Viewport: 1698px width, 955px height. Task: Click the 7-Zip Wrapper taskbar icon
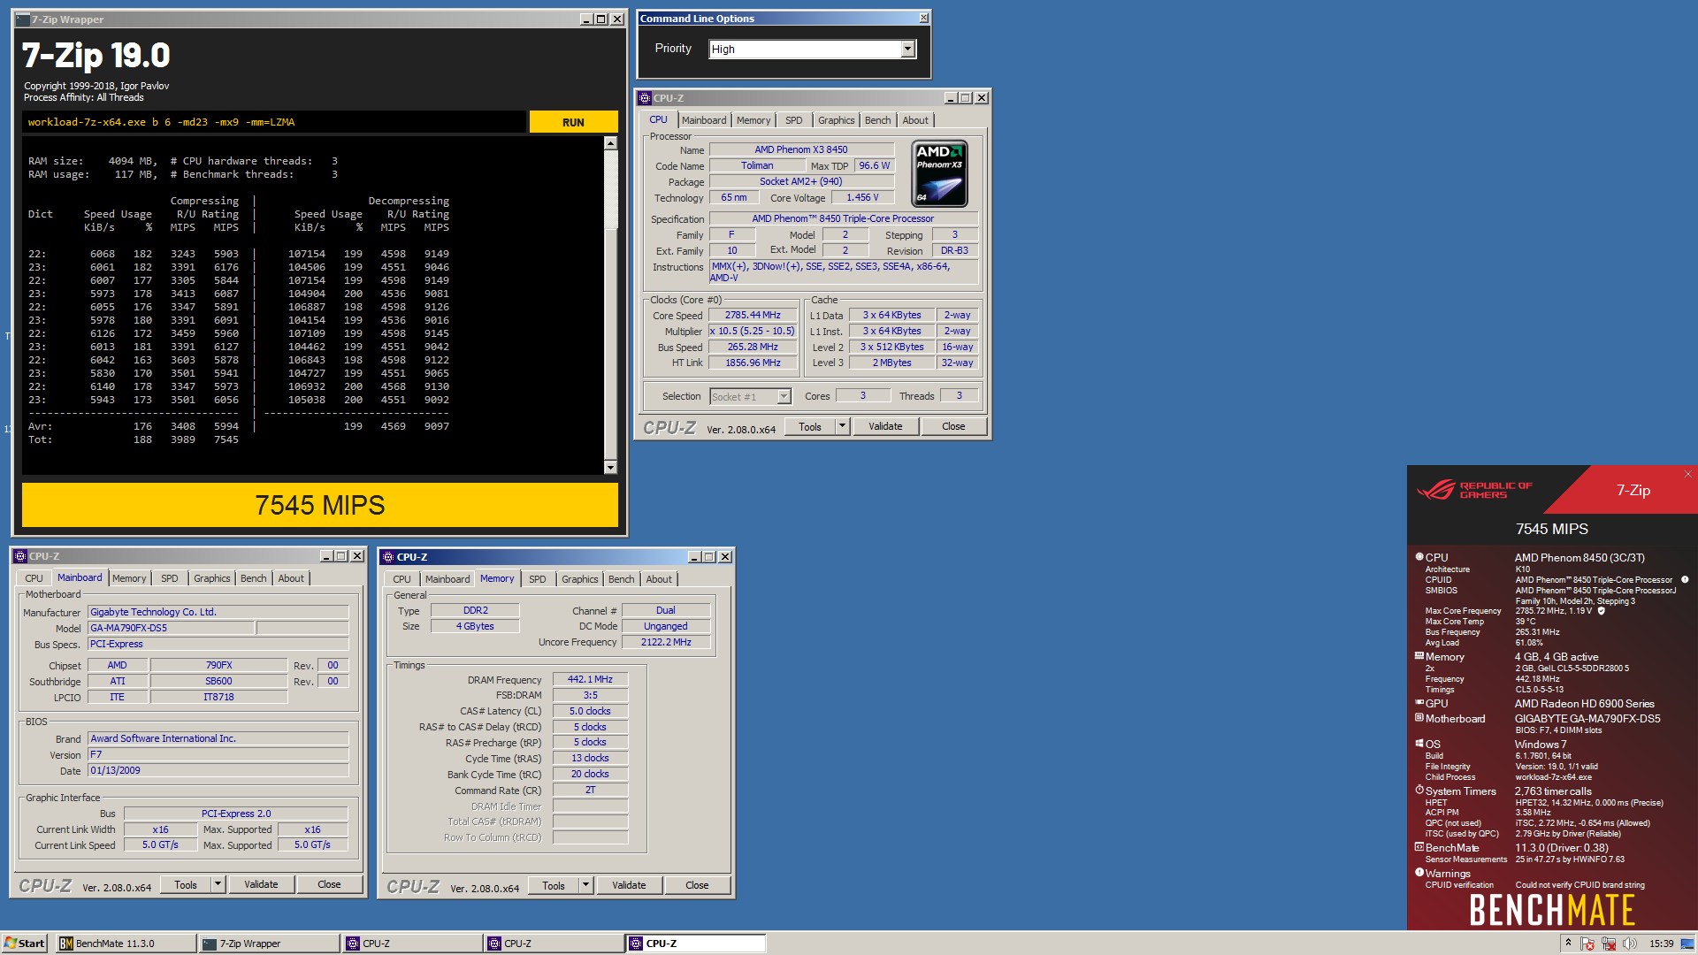click(210, 944)
